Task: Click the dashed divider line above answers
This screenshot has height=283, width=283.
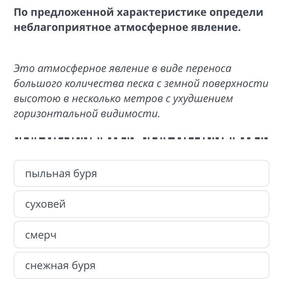Action: coord(140,138)
